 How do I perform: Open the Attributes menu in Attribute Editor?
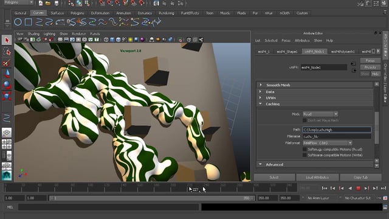(x=302, y=41)
